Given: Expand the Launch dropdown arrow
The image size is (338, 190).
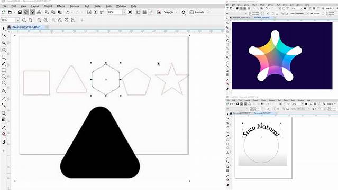Looking at the screenshot, I should click(x=208, y=12).
